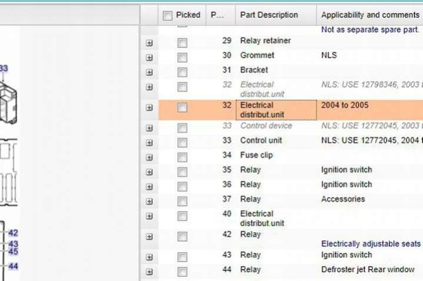This screenshot has width=423, height=281.
Task: Click callout number 44 in diagram
Action: coord(13,266)
